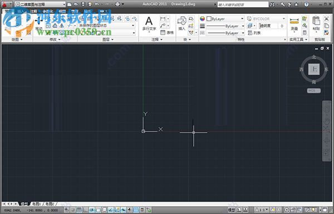Toggle polar tracking in status bar
The width and height of the screenshot is (334, 214).
click(x=92, y=210)
